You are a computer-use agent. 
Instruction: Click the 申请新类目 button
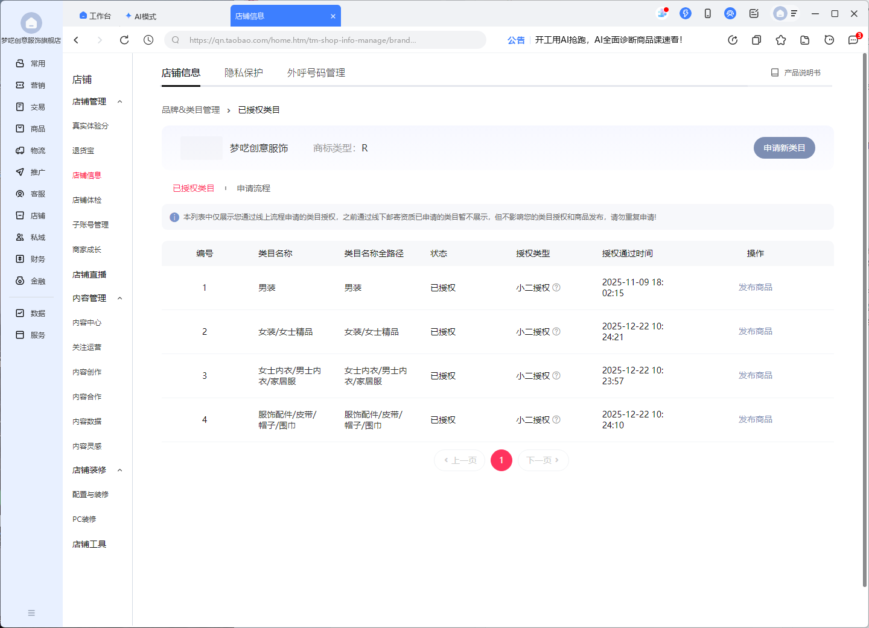tap(784, 148)
